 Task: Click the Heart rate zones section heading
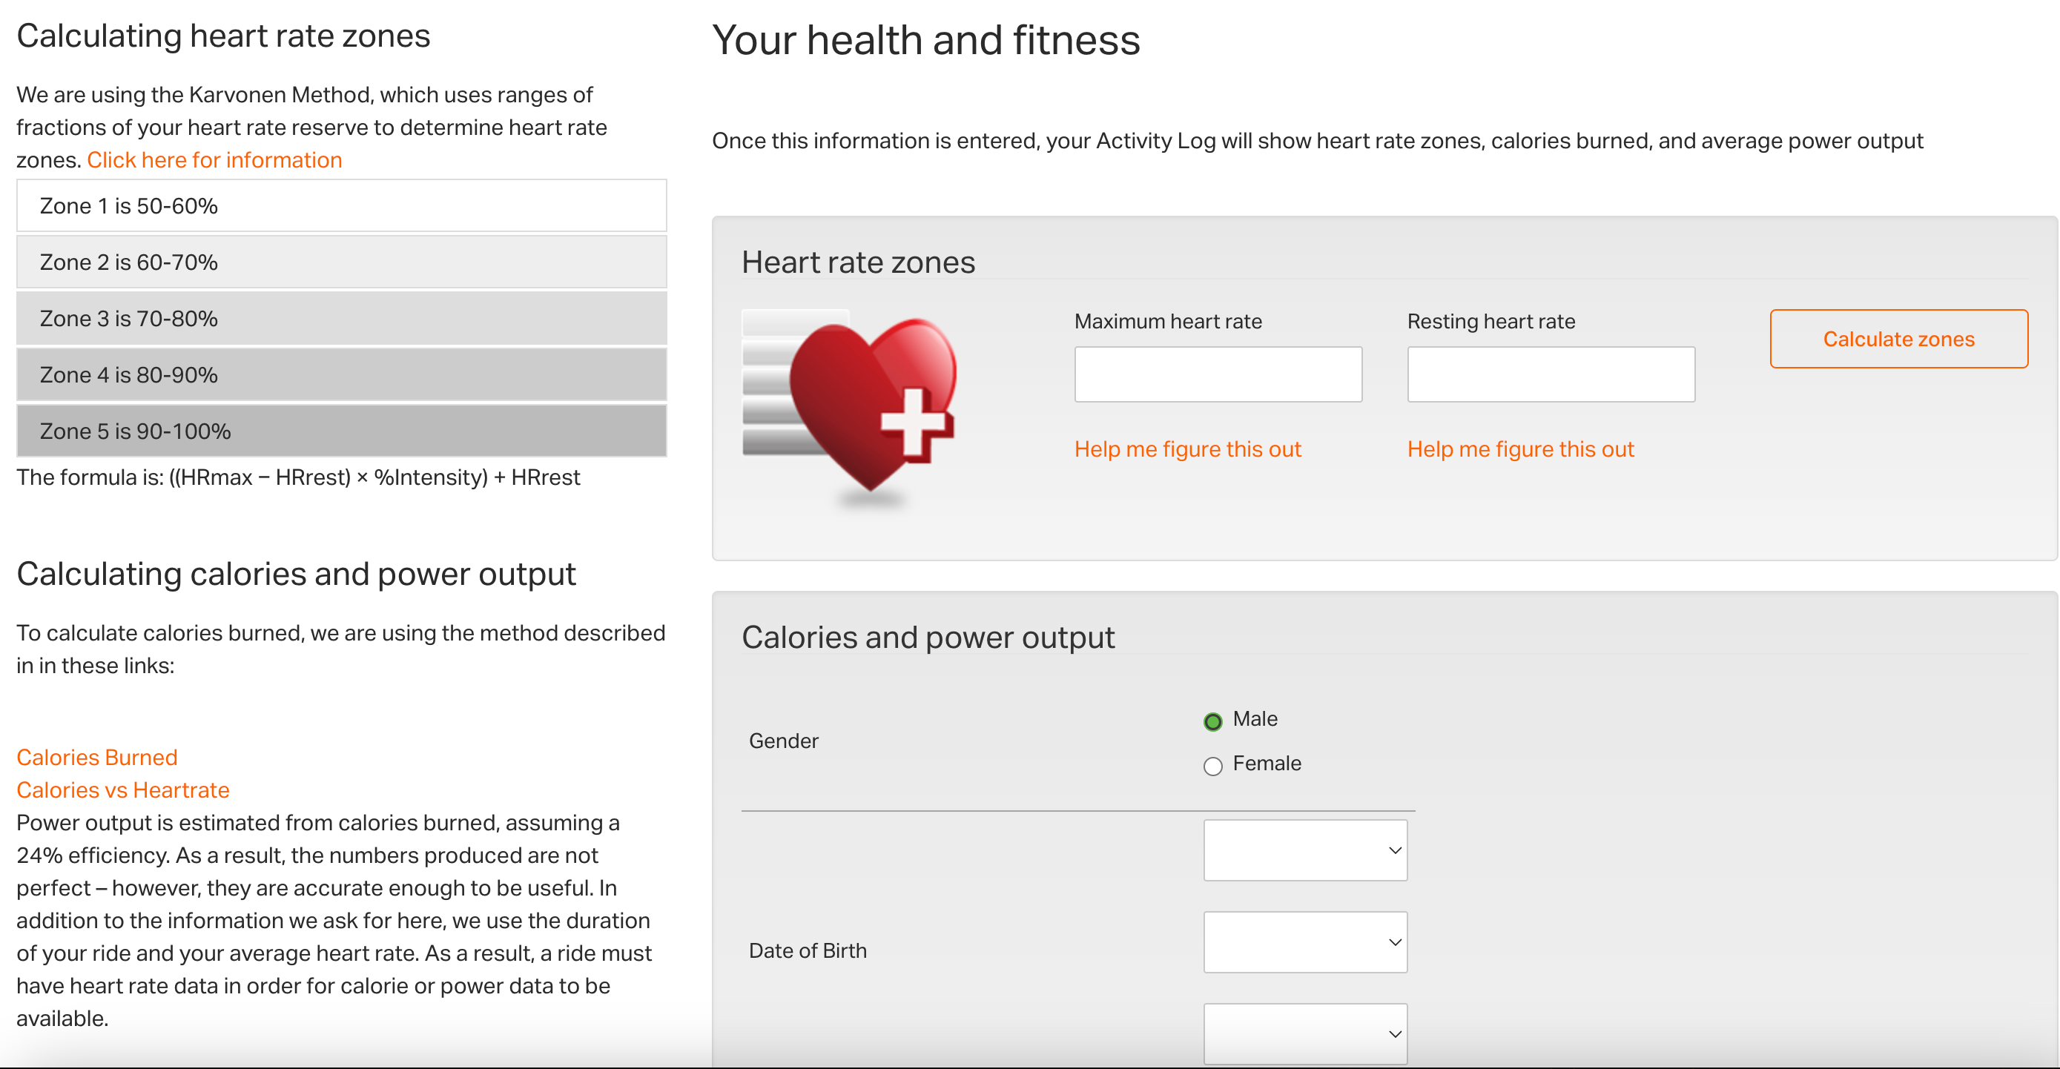[x=858, y=262]
